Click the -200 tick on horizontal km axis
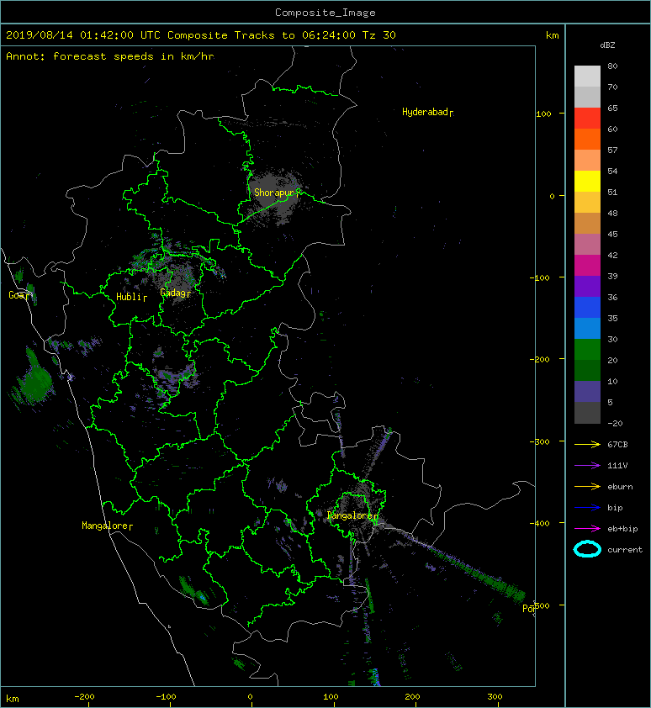Viewport: 651px width, 708px height. point(84,697)
